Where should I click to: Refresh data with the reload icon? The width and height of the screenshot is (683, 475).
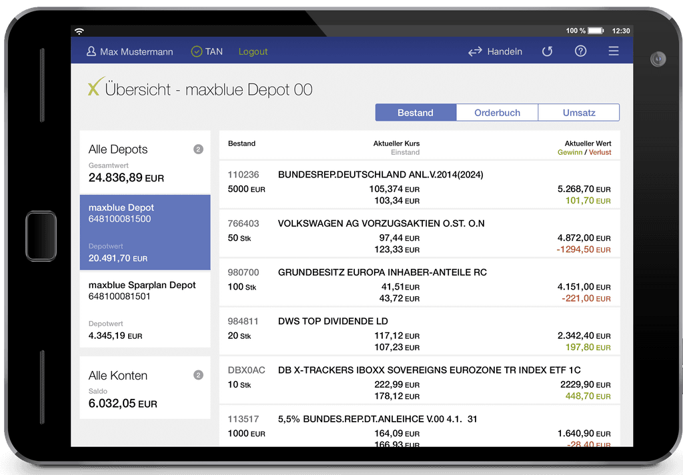pyautogui.click(x=547, y=51)
